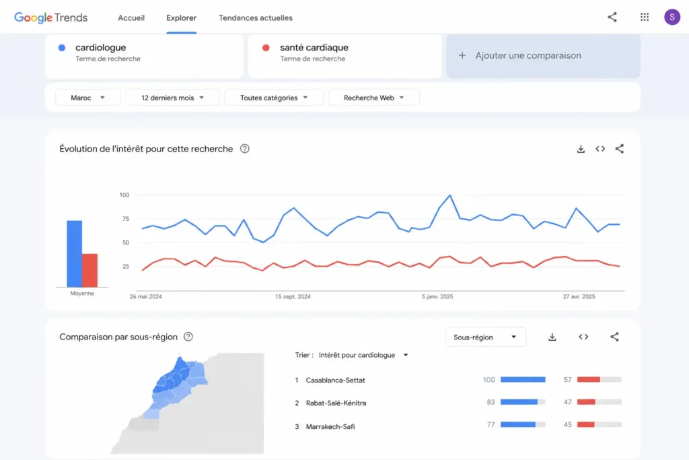Image resolution: width=689 pixels, height=460 pixels.
Task: Click the red santé cardiaque average bar
Action: 89,271
